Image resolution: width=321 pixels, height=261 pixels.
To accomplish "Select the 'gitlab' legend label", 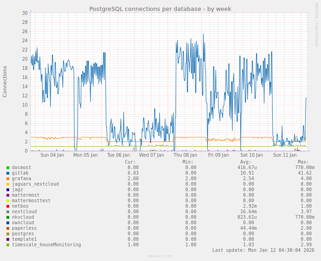I will tap(20, 173).
